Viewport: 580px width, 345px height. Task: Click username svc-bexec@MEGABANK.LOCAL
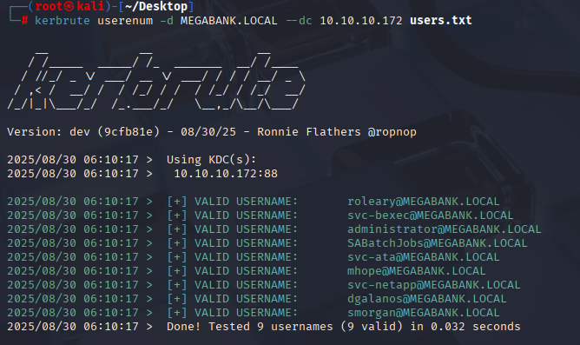pos(430,216)
